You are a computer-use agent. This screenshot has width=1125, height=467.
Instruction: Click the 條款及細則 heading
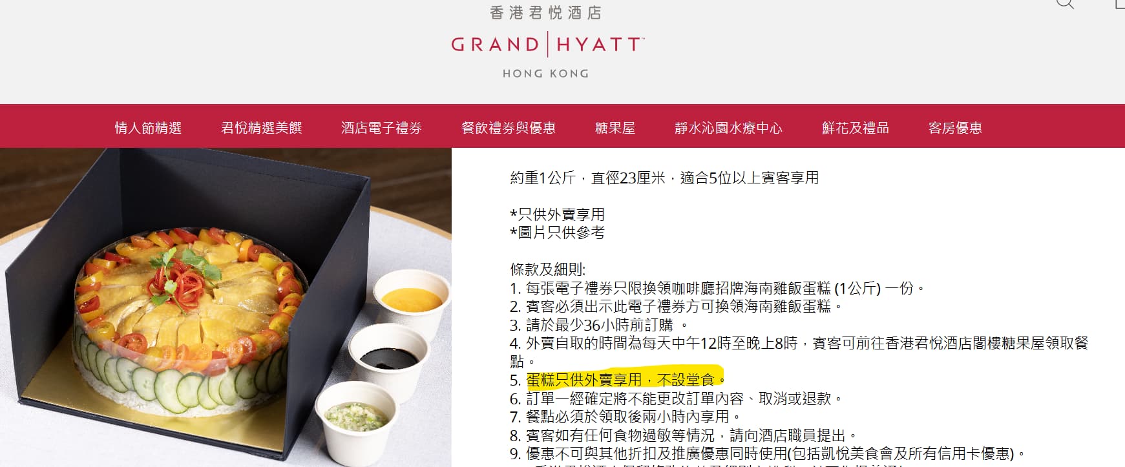point(547,270)
